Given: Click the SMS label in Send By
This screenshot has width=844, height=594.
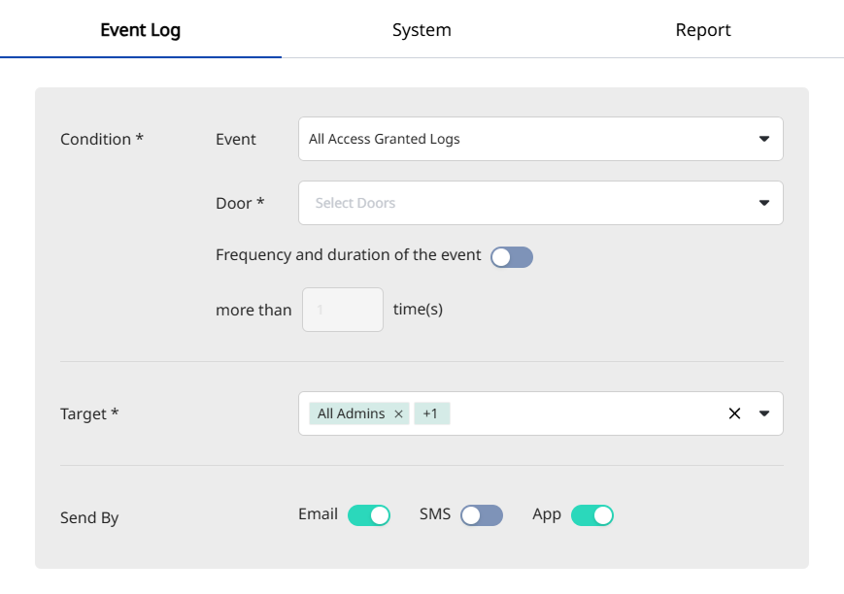Looking at the screenshot, I should (x=435, y=514).
